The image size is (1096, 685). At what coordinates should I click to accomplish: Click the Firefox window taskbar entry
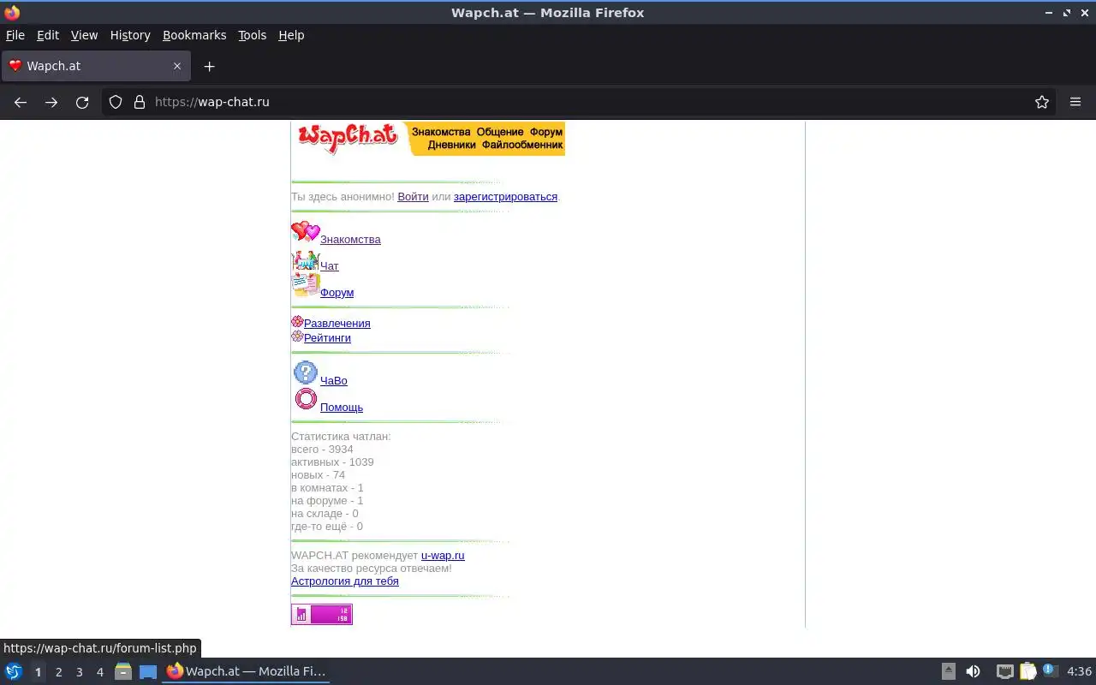(247, 672)
